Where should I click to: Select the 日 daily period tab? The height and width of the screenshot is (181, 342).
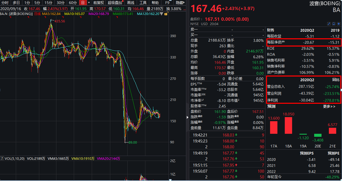pyautogui.click(x=83, y=3)
